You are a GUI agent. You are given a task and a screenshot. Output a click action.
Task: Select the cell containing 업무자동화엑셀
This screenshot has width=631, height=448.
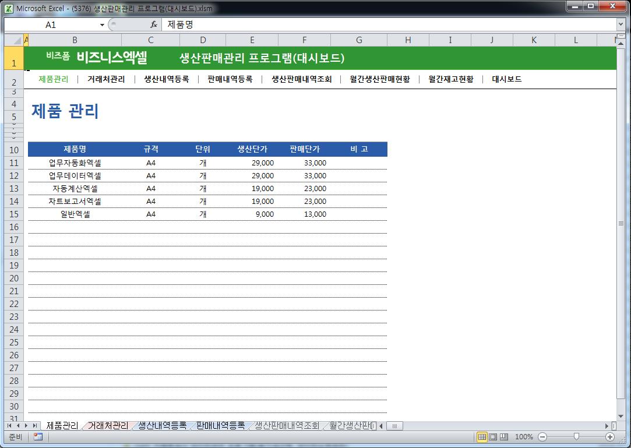pos(75,163)
